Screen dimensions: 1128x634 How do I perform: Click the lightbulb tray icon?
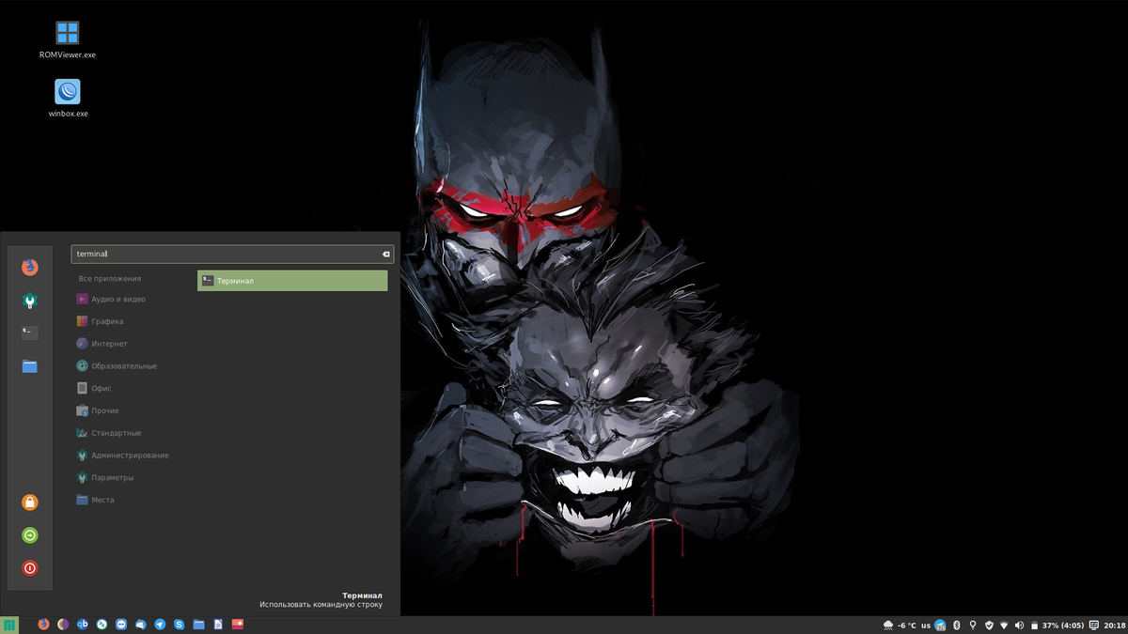pyautogui.click(x=972, y=626)
